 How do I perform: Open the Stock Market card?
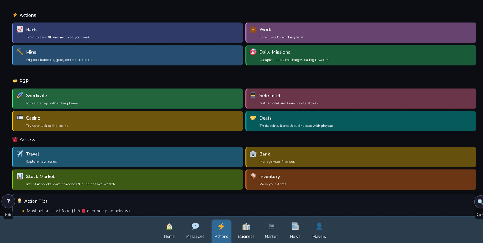127,180
